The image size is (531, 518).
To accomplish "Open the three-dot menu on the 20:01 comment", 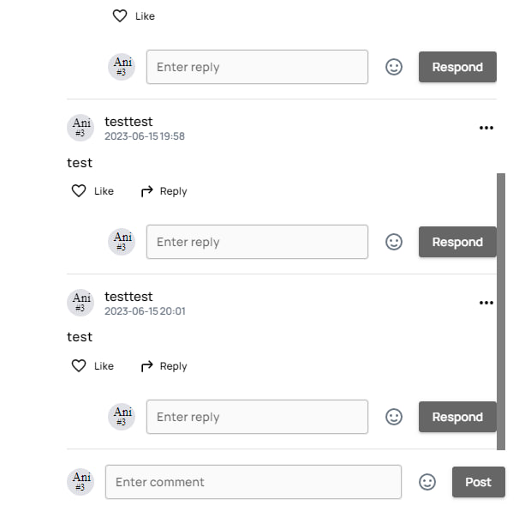I will click(486, 303).
